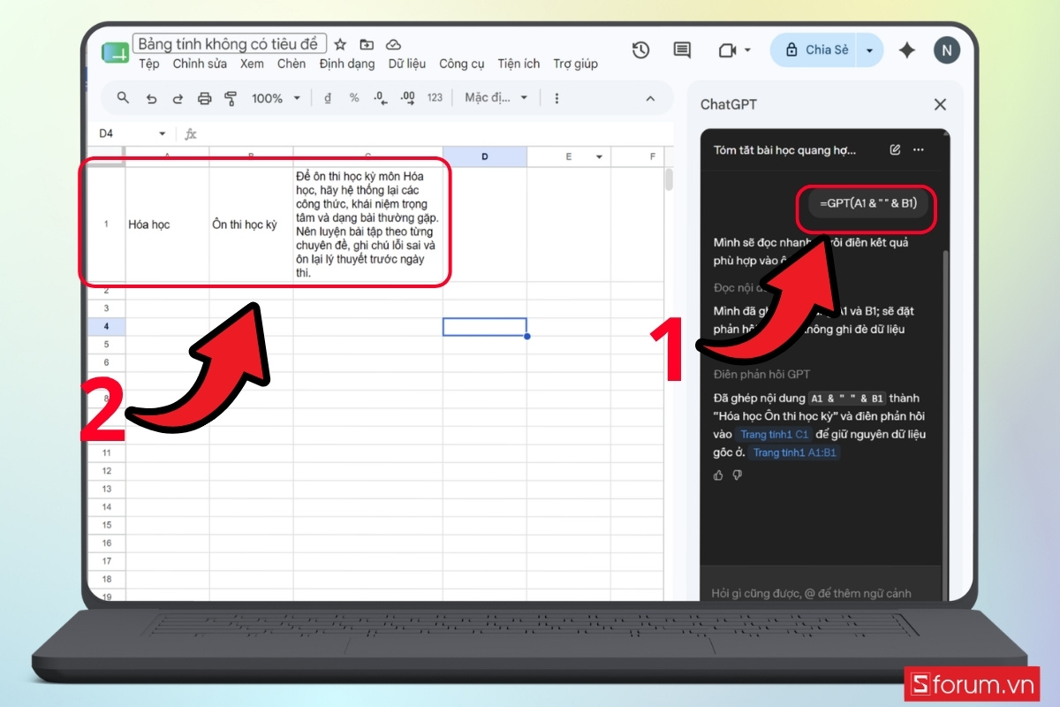Open ChatGPT conversation options ellipsis

tap(919, 150)
